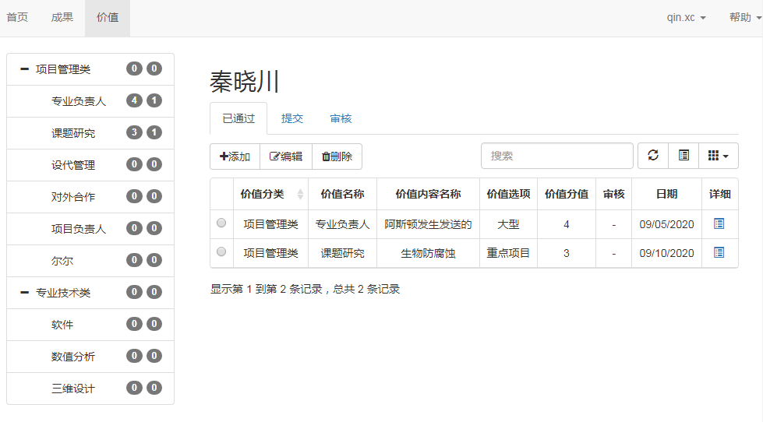Switch to the 提交 tab
This screenshot has width=763, height=422.
pyautogui.click(x=292, y=118)
